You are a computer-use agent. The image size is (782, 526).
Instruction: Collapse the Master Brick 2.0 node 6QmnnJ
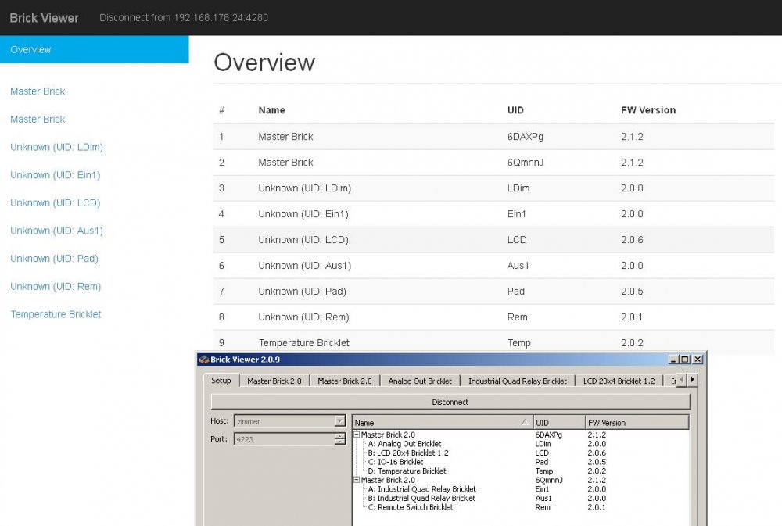pyautogui.click(x=357, y=480)
